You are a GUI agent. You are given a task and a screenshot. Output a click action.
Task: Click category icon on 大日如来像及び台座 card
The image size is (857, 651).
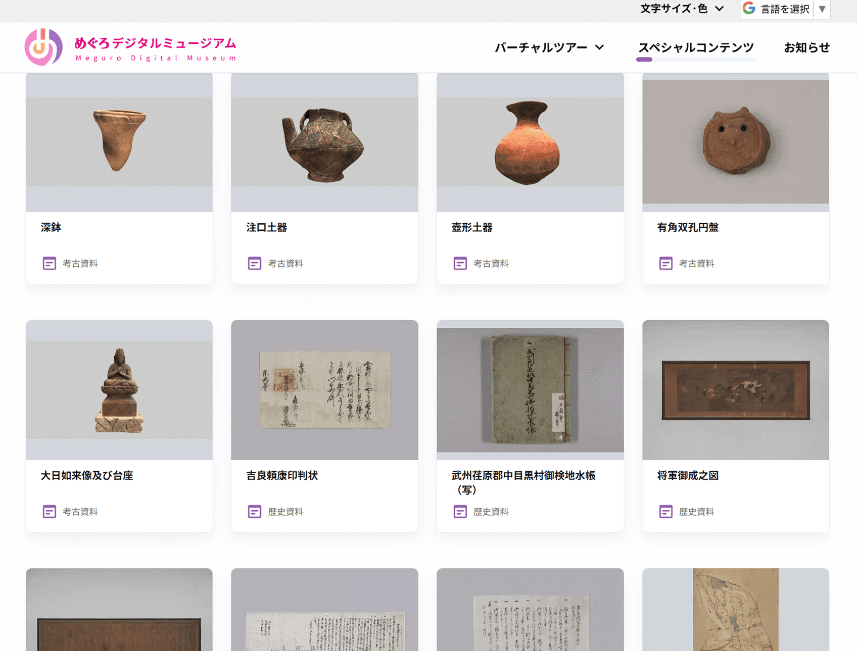click(x=49, y=512)
